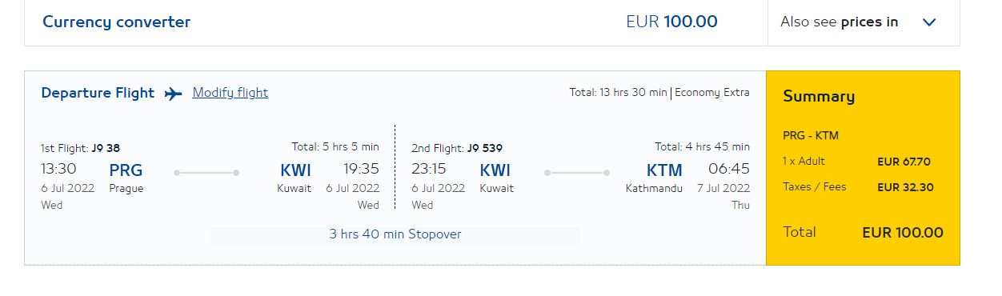The image size is (1002, 296).
Task: Open the Modify flight link
Action: tap(230, 93)
